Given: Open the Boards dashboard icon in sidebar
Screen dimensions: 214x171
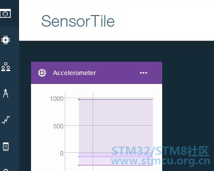Looking at the screenshot, I should click(x=5, y=13).
